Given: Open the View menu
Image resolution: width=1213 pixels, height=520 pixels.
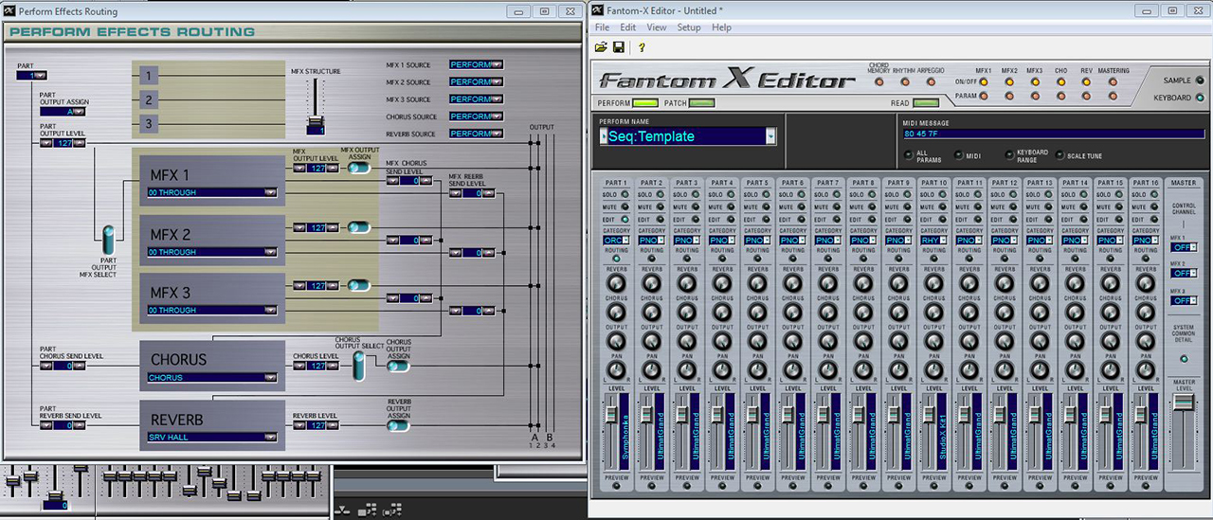Looking at the screenshot, I should 657,27.
